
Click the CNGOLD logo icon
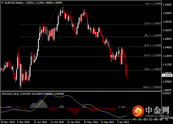[x=138, y=111]
